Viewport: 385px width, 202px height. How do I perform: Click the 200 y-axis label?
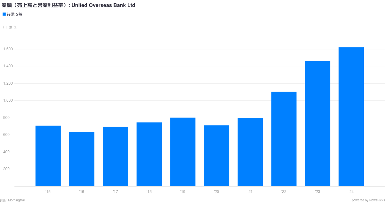point(6,169)
